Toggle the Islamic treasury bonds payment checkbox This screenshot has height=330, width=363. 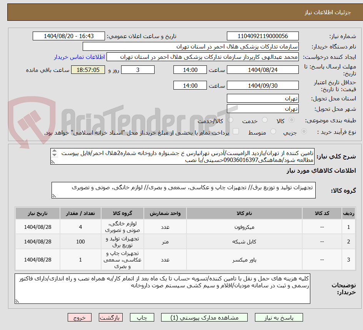(x=236, y=131)
